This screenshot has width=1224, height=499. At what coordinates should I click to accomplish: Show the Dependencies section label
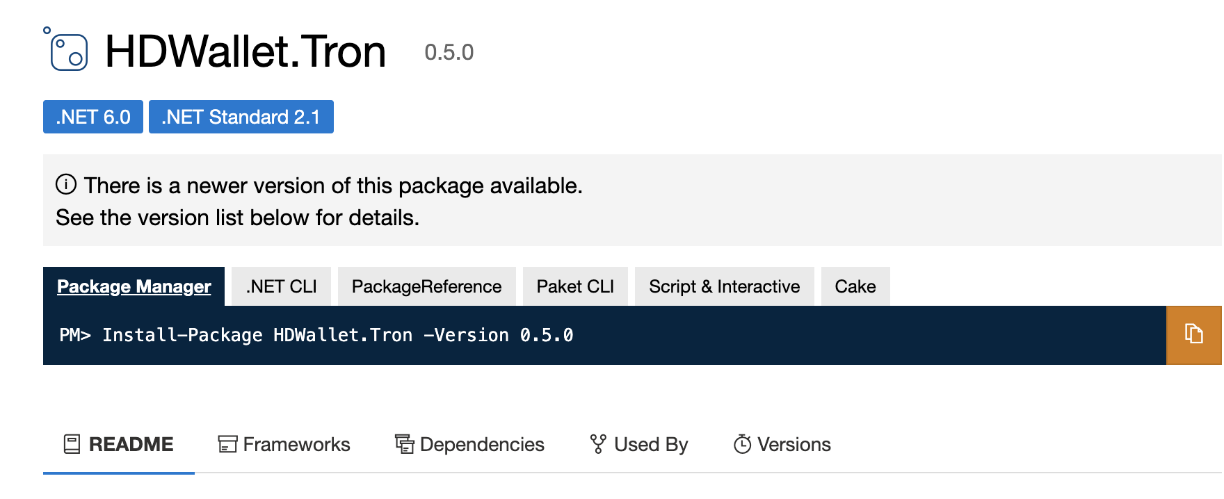tap(482, 444)
